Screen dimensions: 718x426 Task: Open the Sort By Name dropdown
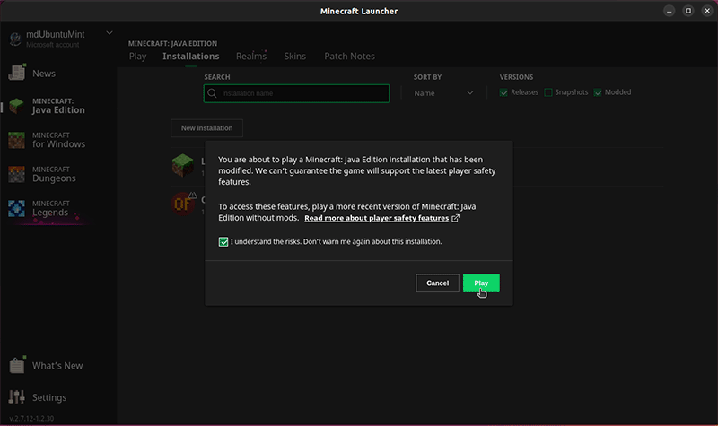coord(443,93)
